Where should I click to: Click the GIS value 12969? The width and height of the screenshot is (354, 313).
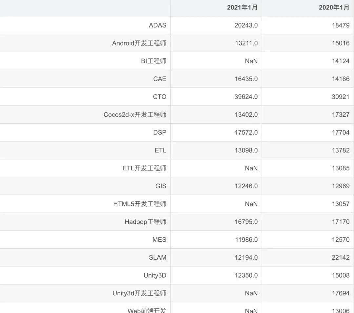pyautogui.click(x=341, y=186)
